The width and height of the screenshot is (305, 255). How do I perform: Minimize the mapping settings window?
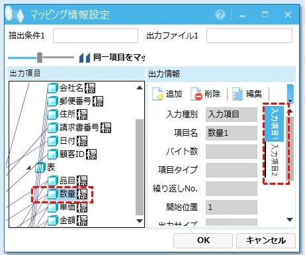[242, 15]
